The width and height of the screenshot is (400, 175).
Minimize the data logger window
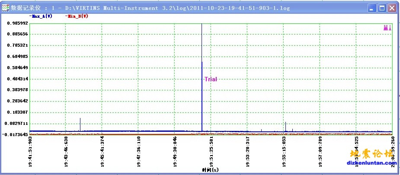coord(372,8)
